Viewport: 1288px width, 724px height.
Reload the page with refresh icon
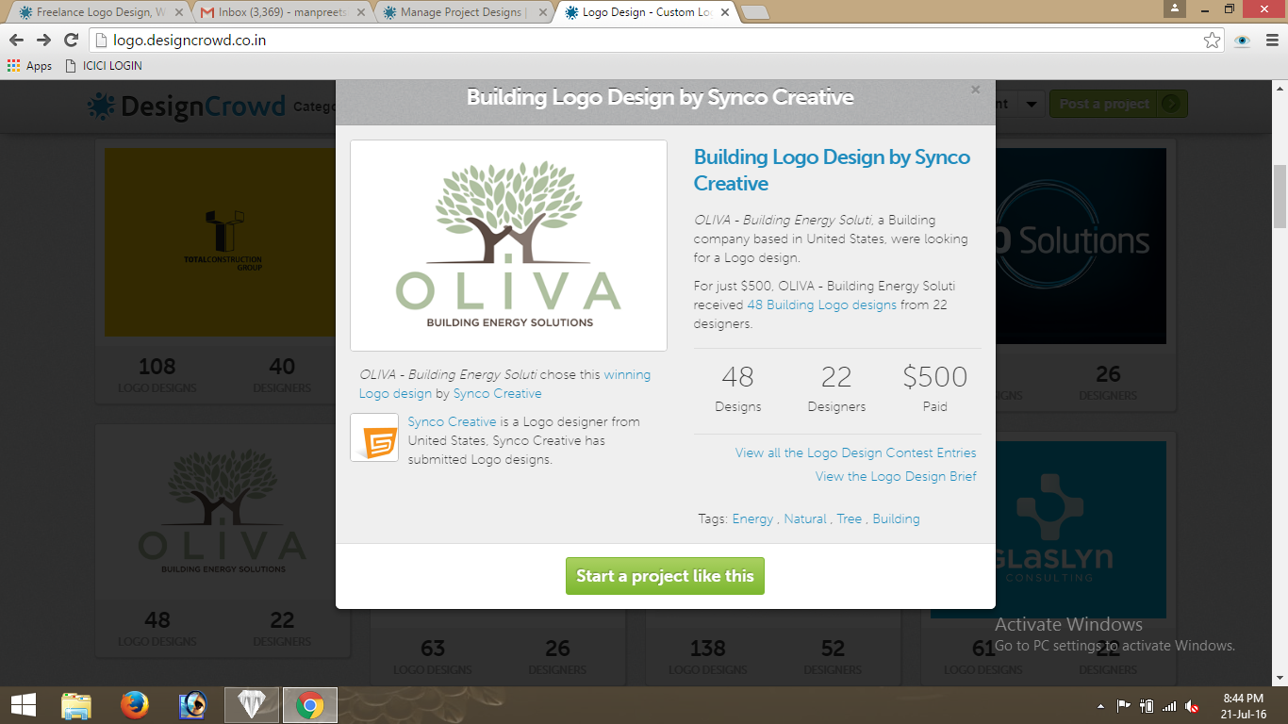71,40
